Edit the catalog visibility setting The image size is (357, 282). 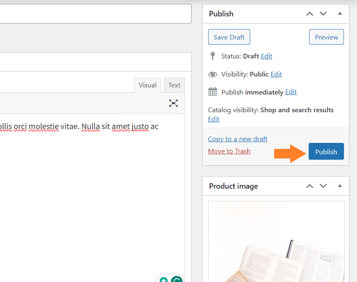pos(214,119)
